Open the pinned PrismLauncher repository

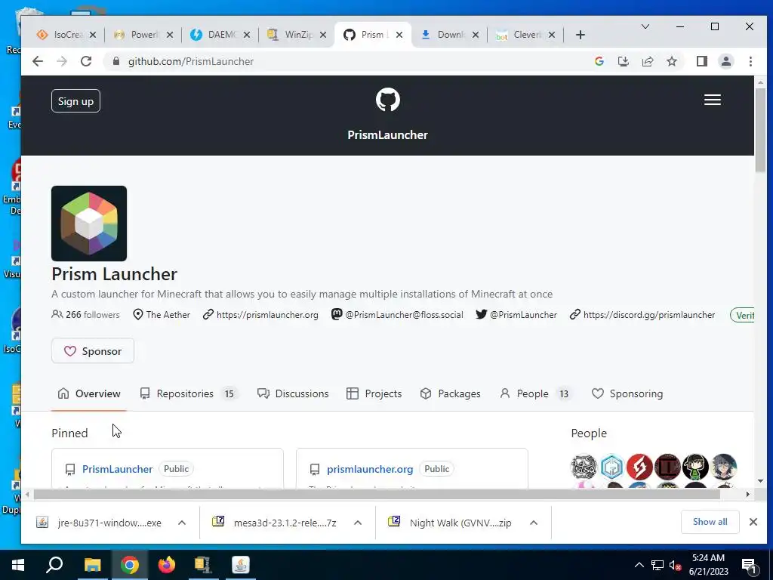117,469
